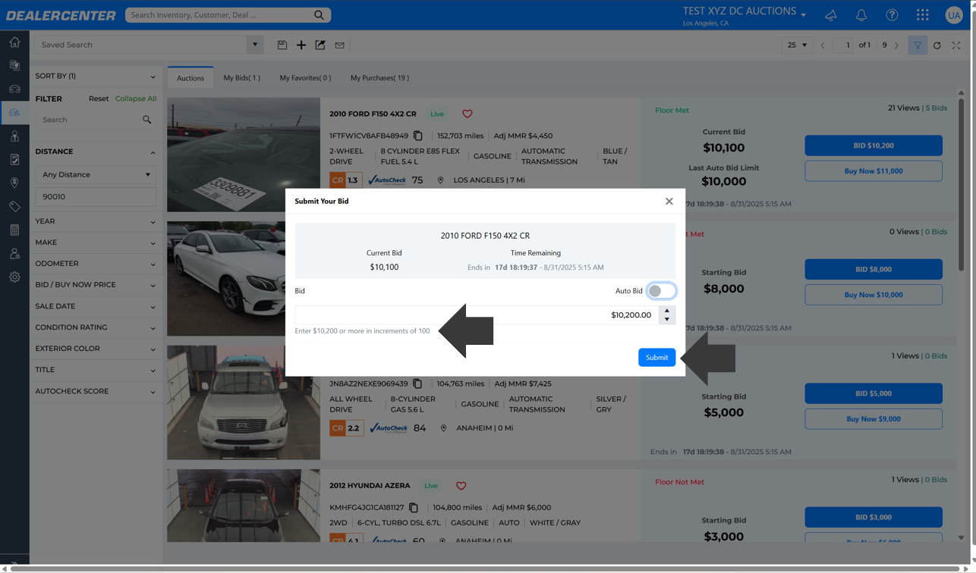Click the refresh icon in the toolbar
The width and height of the screenshot is (976, 573).
point(937,45)
